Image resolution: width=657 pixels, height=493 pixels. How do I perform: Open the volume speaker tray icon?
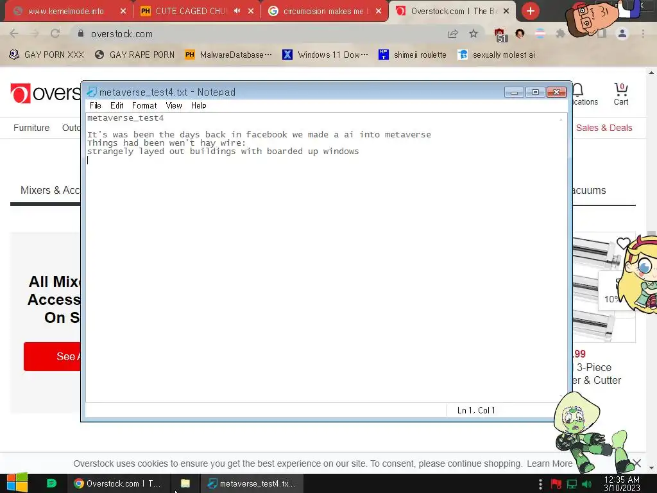(x=586, y=484)
